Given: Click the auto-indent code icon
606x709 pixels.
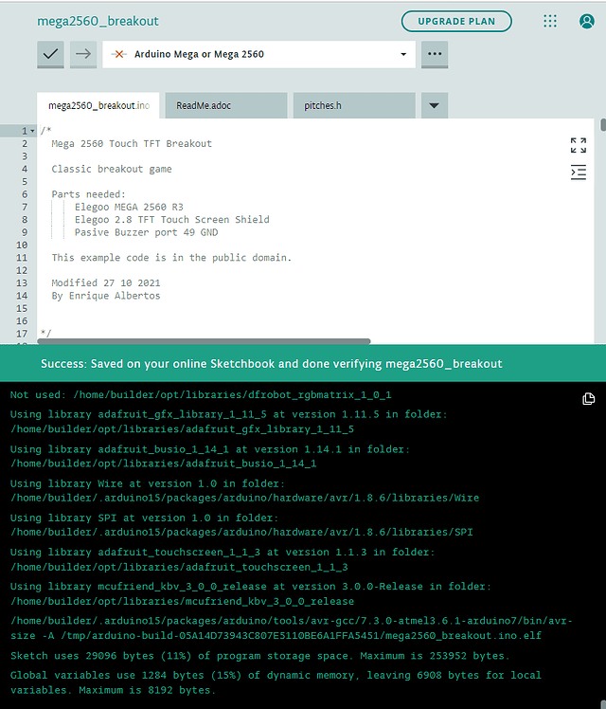Looking at the screenshot, I should point(578,173).
